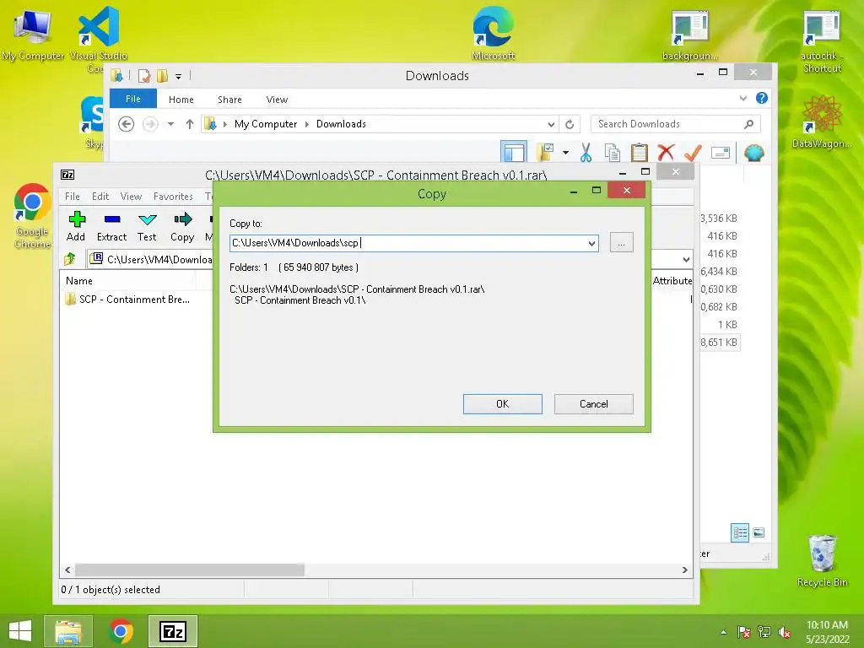Screen dimensions: 864x648
Task: Open the Share tab in Downloads Explorer
Action: point(229,100)
